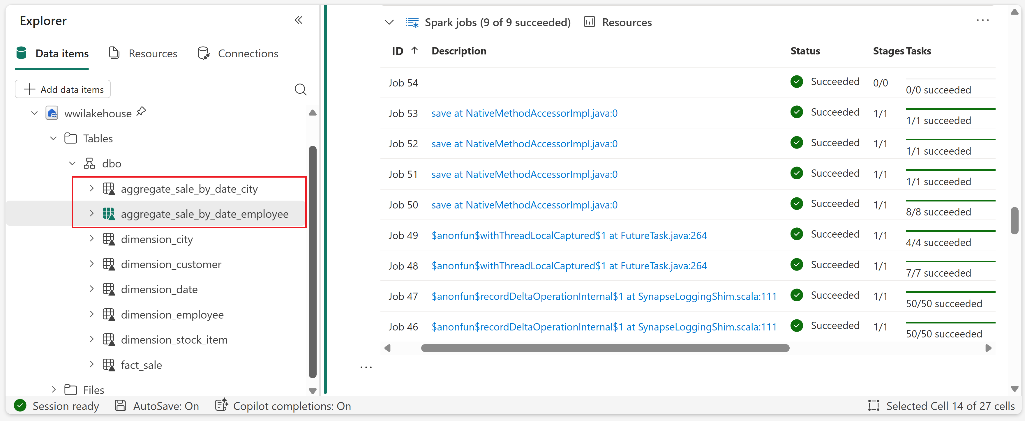Click the dimension_city table icon
Screen dimensions: 1025x421
109,239
